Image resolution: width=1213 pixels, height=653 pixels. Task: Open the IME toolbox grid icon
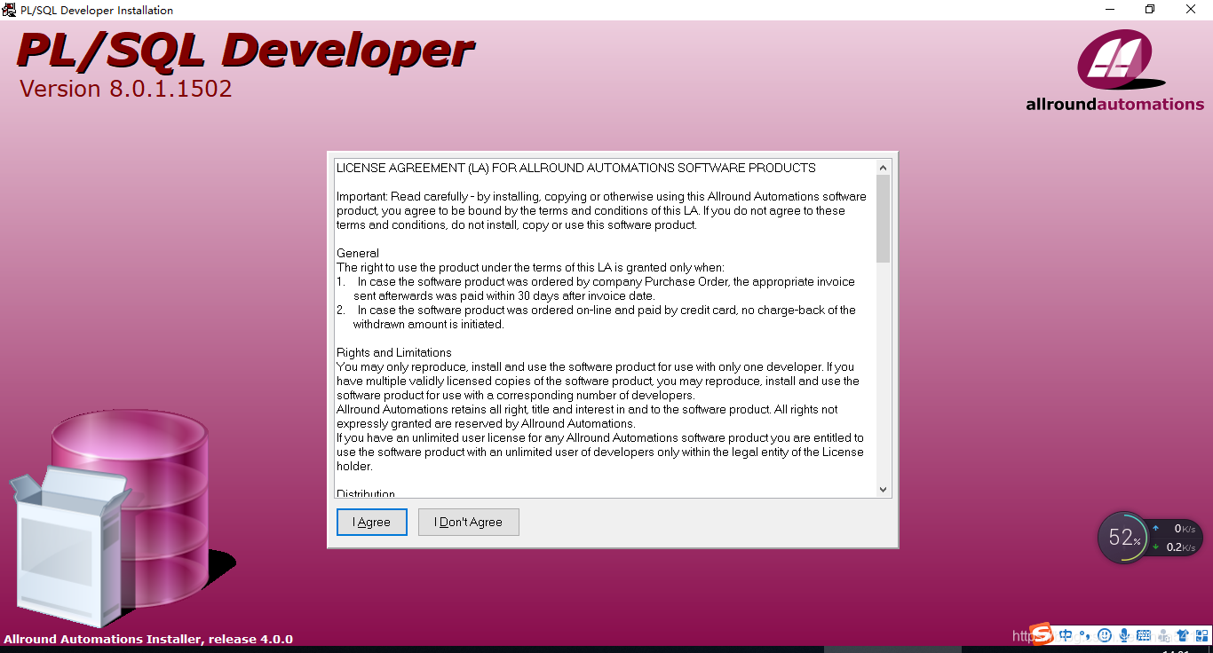(1201, 635)
